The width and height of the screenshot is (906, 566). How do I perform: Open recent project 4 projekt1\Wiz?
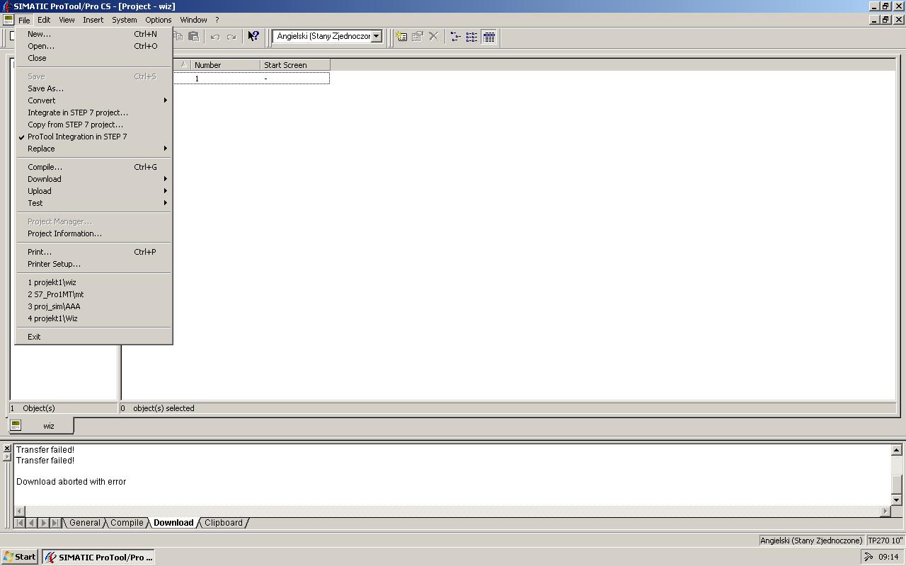coord(93,318)
